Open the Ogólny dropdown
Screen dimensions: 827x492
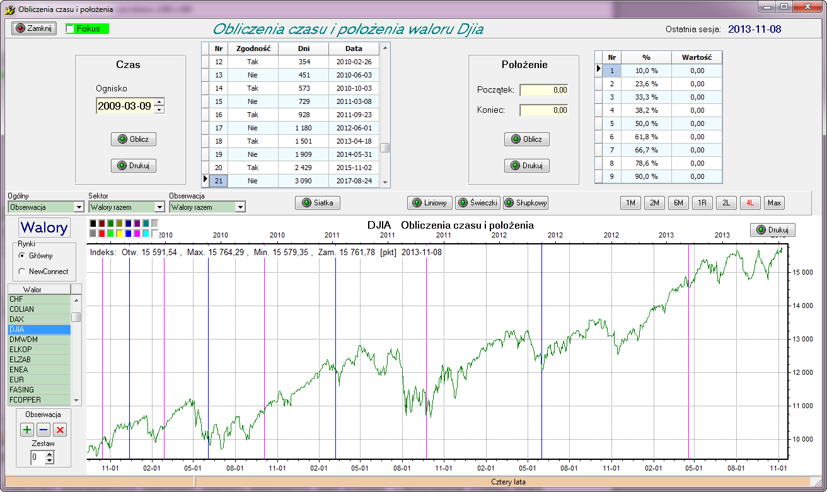click(x=79, y=207)
